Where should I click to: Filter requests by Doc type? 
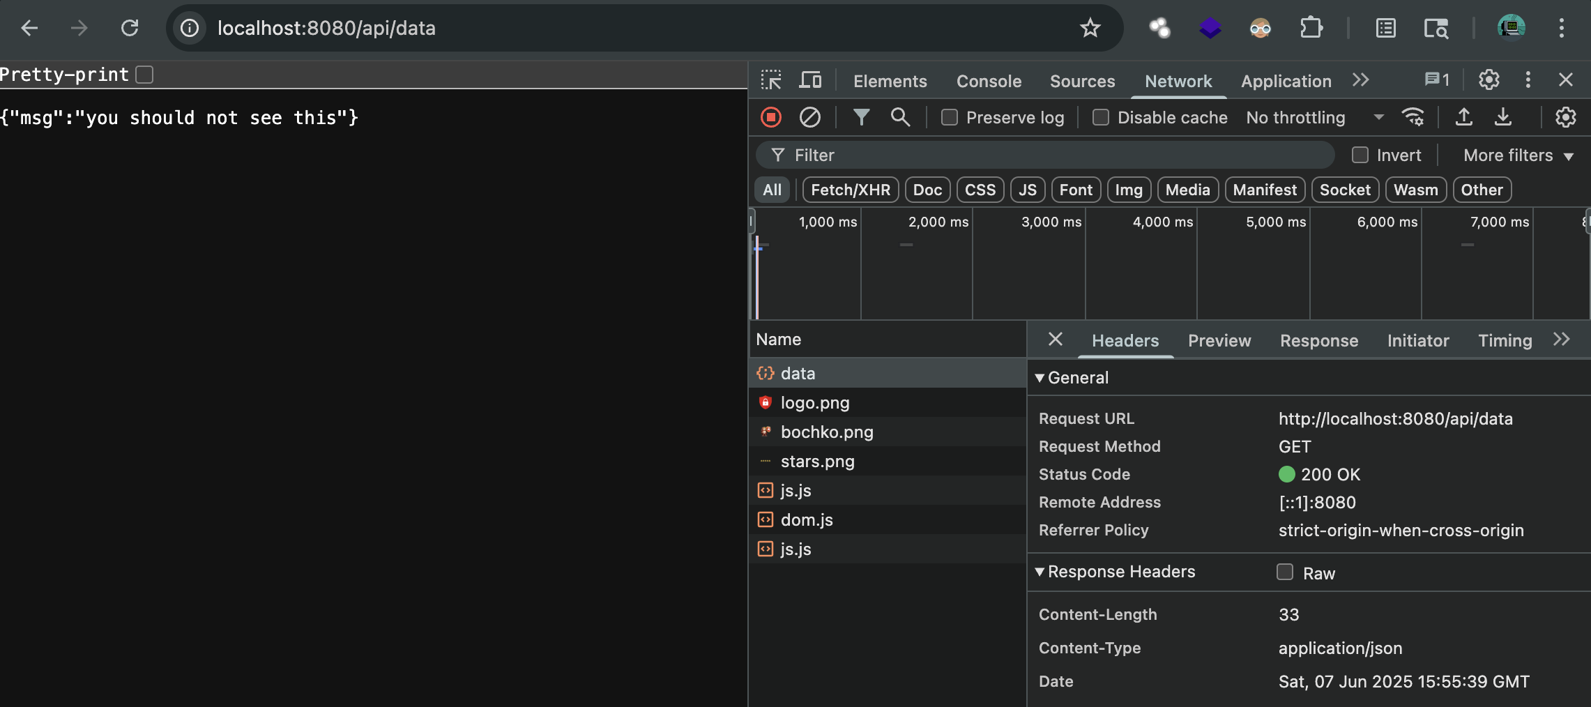point(927,190)
